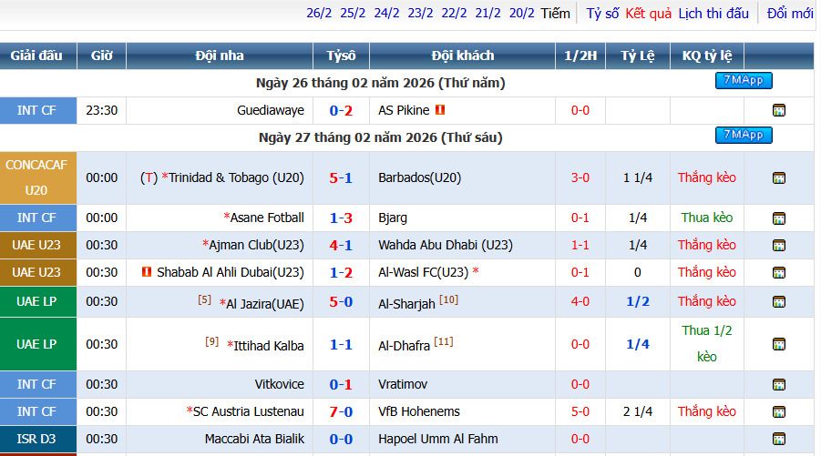Open match data icon for SC Austria Lustenau row
The image size is (821, 456).
click(x=778, y=411)
